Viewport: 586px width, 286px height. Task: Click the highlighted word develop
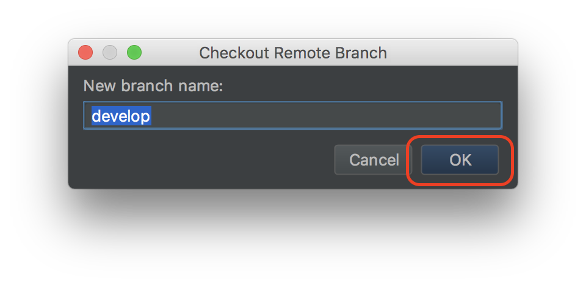[x=121, y=116]
